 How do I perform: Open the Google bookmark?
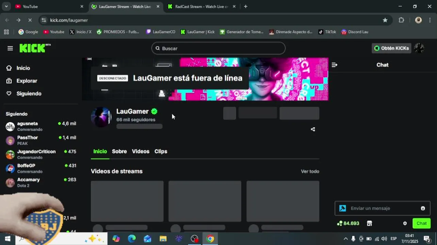click(28, 32)
